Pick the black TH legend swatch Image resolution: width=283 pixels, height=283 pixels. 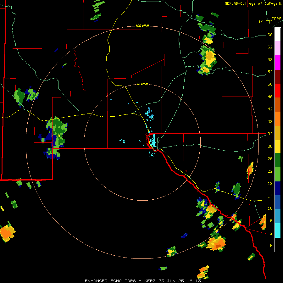coord(278,245)
